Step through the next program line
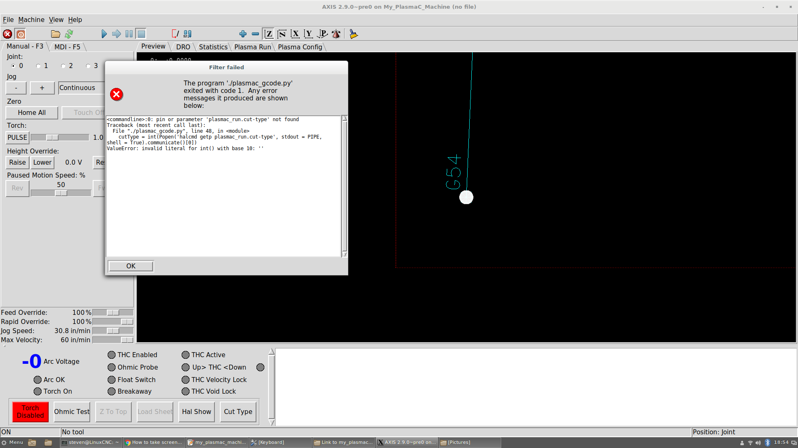Viewport: 798px width, 448px height. point(116,34)
